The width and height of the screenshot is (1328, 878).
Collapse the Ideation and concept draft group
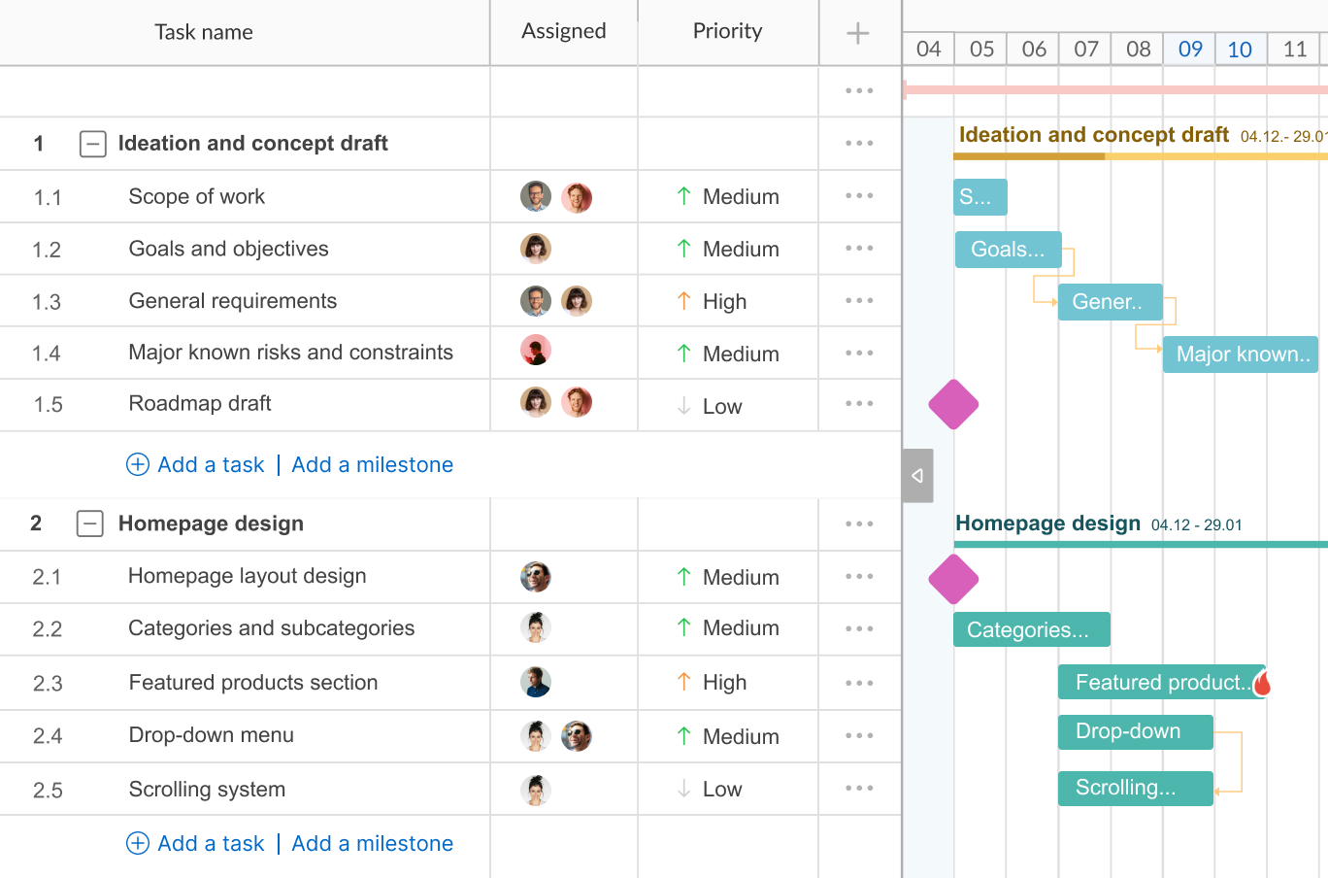tap(92, 145)
